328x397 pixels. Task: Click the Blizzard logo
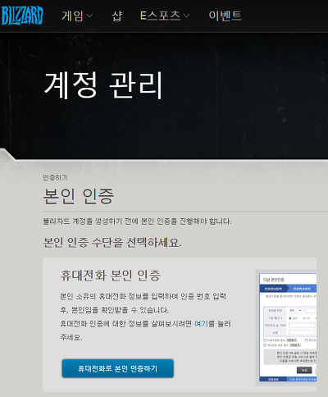click(x=22, y=16)
